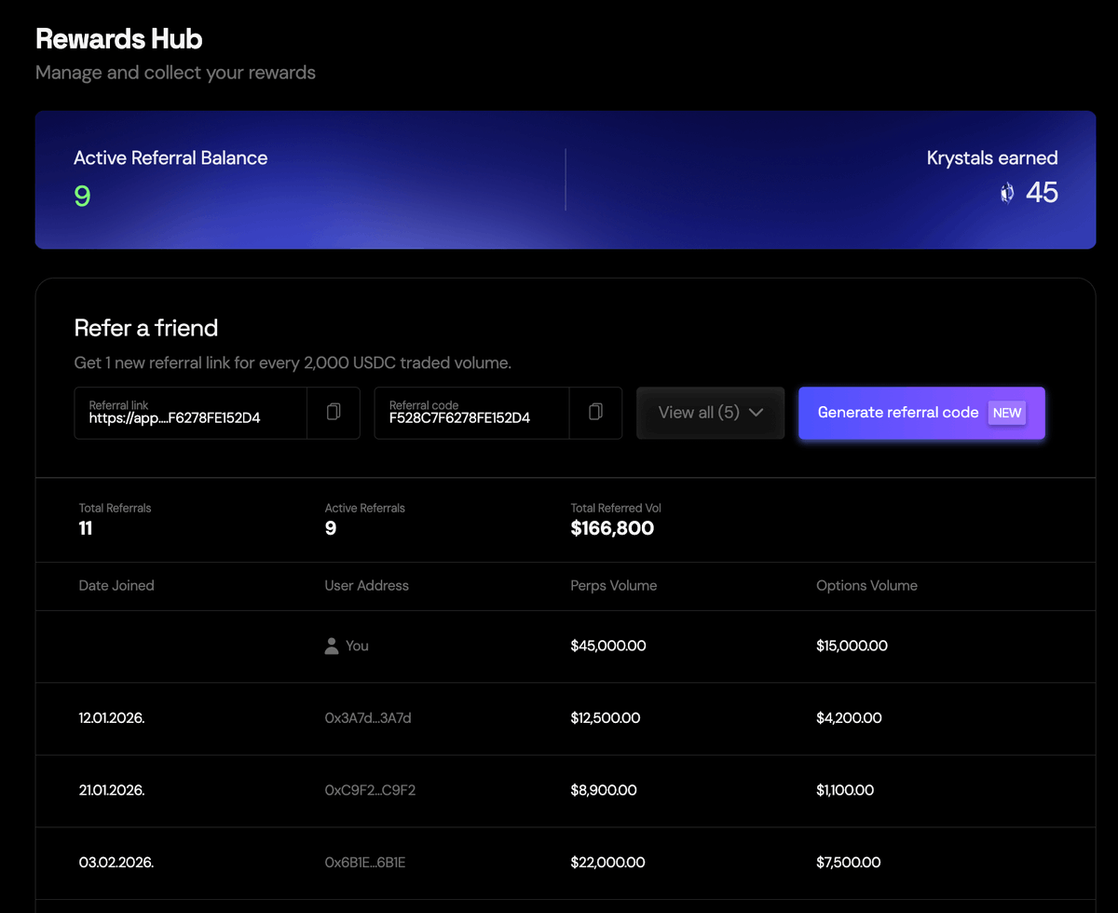Viewport: 1118px width, 913px height.
Task: Click the date 12.01.2026.
Action: tap(112, 718)
